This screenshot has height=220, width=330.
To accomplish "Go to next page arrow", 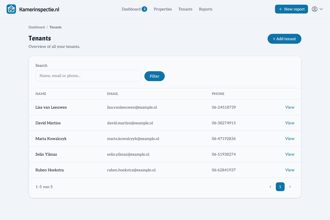I will tap(290, 187).
